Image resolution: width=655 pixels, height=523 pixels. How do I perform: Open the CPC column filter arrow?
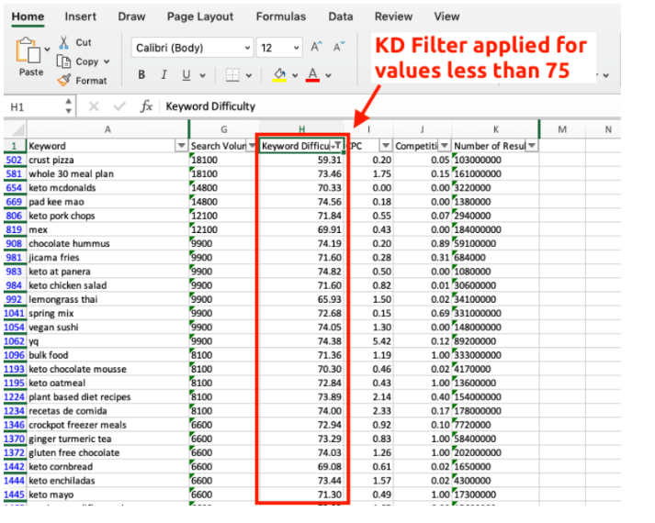[386, 146]
